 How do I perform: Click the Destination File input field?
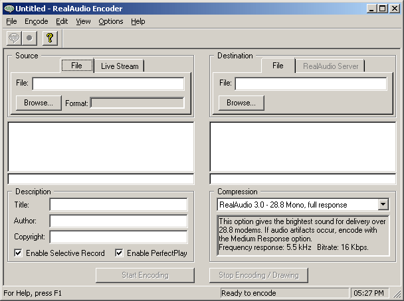(311, 84)
